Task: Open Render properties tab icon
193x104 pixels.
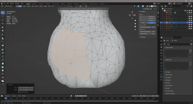Action: coord(161,44)
